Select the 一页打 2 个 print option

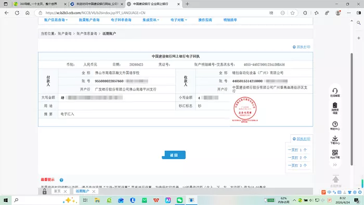coord(297,158)
